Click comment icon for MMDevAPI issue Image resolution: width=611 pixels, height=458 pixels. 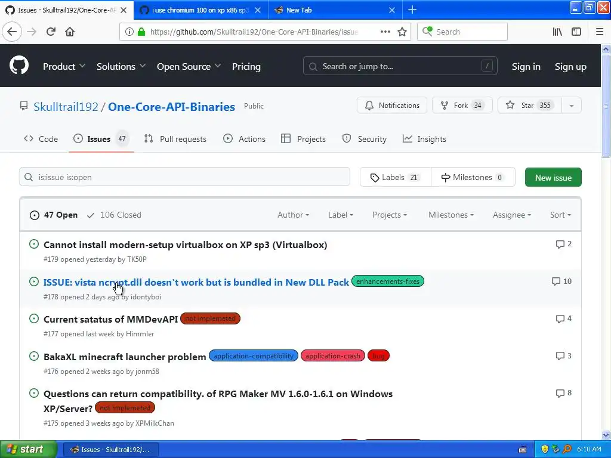(560, 319)
